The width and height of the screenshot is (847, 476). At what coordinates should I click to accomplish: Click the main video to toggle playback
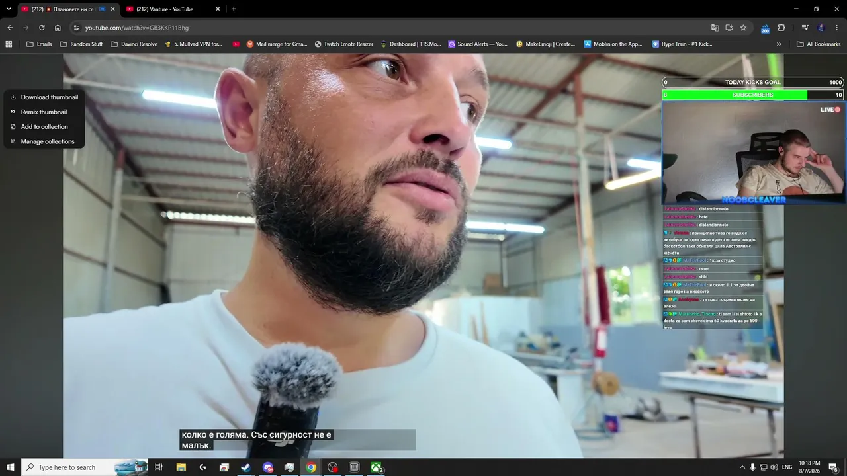[423, 255]
